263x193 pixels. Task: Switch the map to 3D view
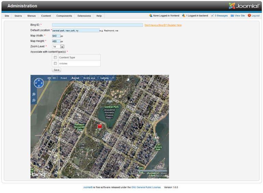[x=54, y=78]
